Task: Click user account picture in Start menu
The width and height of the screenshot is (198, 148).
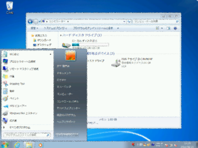Action: pyautogui.click(x=70, y=56)
